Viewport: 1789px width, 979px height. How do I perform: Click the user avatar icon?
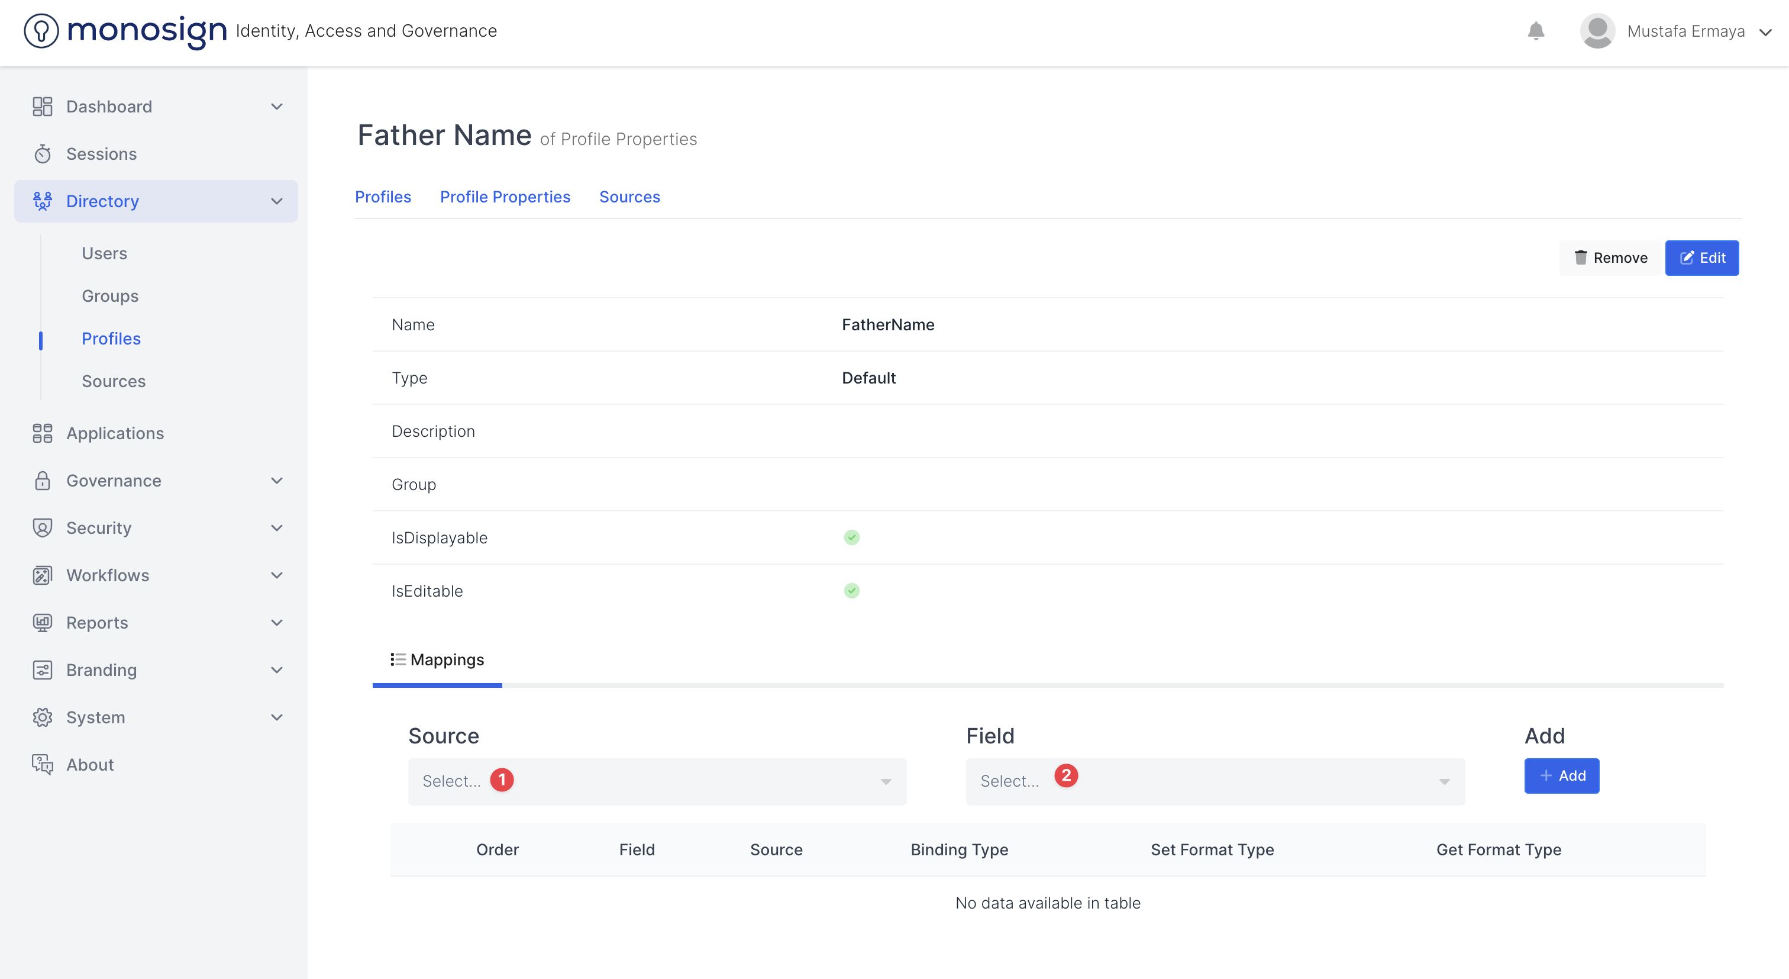pos(1597,31)
